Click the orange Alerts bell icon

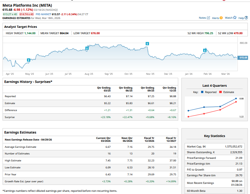click(221, 18)
